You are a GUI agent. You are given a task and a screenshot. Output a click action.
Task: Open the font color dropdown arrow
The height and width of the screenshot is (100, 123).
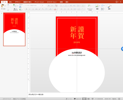coord(57,9)
